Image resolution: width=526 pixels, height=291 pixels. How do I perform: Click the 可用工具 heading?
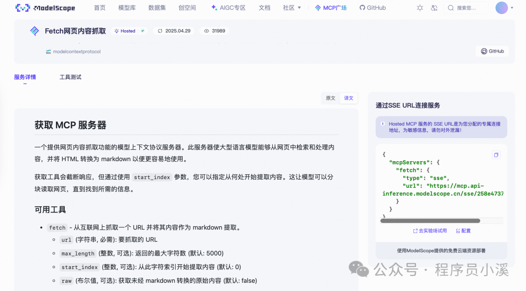coord(50,210)
